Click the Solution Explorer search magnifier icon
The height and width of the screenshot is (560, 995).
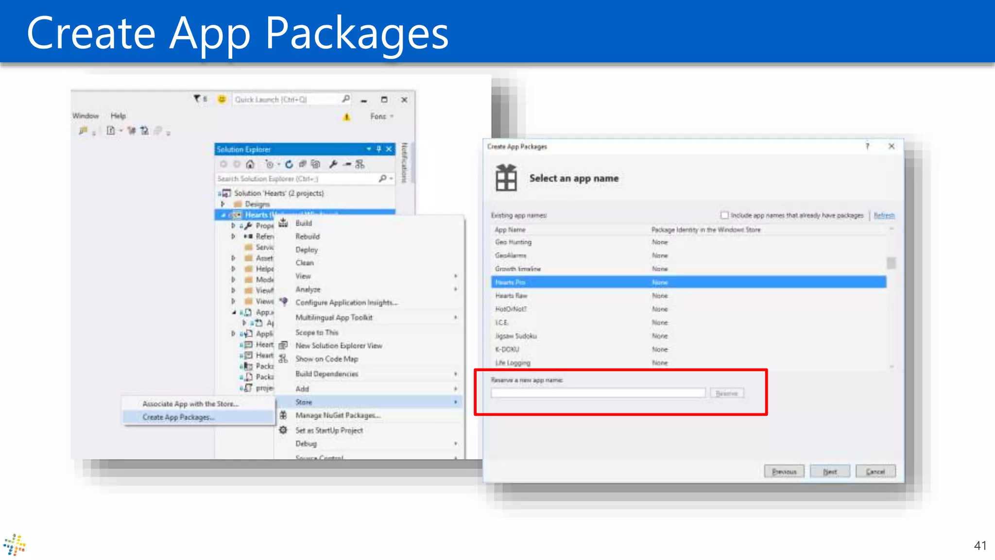[382, 178]
